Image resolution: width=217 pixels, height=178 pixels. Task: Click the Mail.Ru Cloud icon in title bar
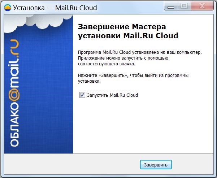click(x=8, y=8)
